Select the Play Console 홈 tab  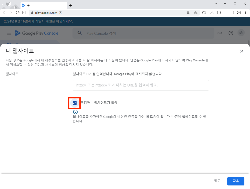pos(44,5)
